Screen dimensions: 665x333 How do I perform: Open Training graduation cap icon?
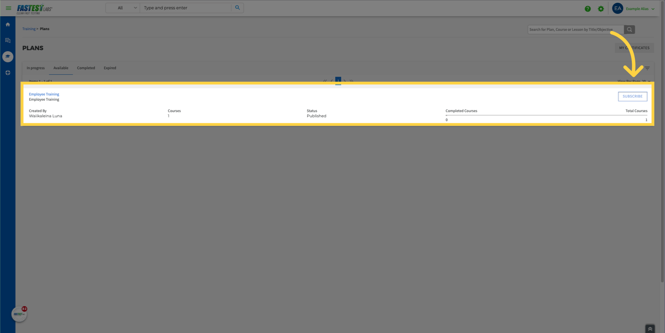coord(8,56)
